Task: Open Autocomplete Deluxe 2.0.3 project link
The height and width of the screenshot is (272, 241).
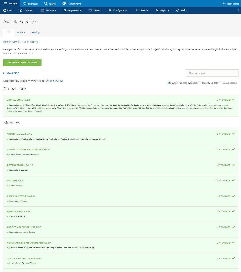Action: (x=24, y=227)
